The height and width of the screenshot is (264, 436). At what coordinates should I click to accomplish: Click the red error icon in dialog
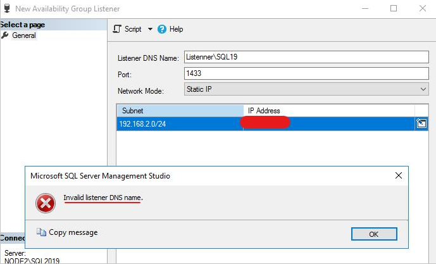tap(46, 203)
